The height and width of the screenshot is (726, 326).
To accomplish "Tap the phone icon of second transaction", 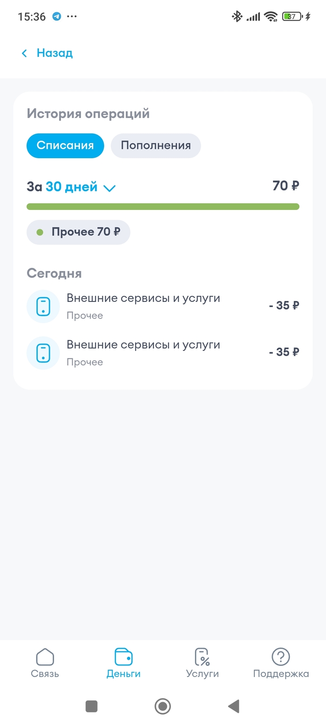I will (43, 353).
